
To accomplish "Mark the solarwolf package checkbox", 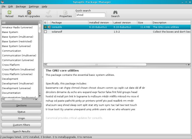I will [x=45, y=32].
